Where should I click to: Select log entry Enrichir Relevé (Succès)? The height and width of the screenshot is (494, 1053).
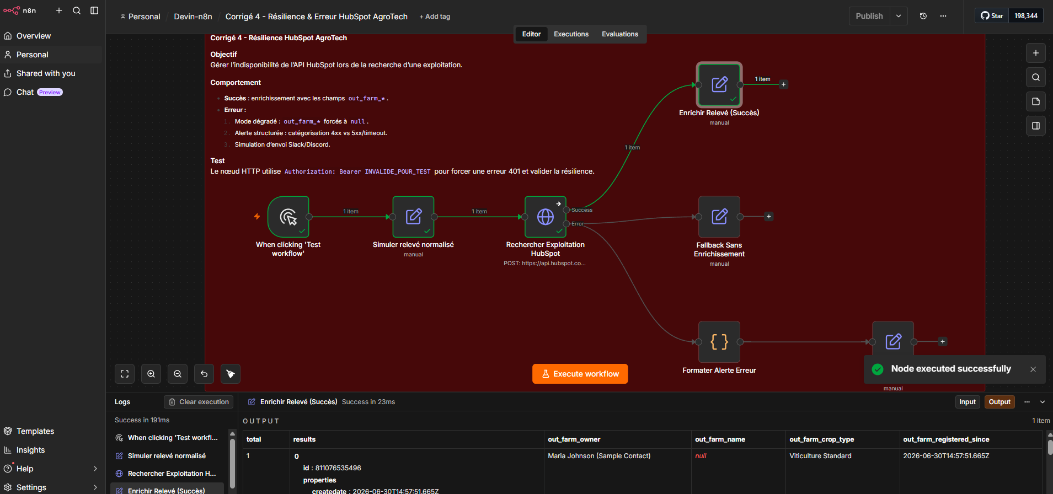(167, 490)
